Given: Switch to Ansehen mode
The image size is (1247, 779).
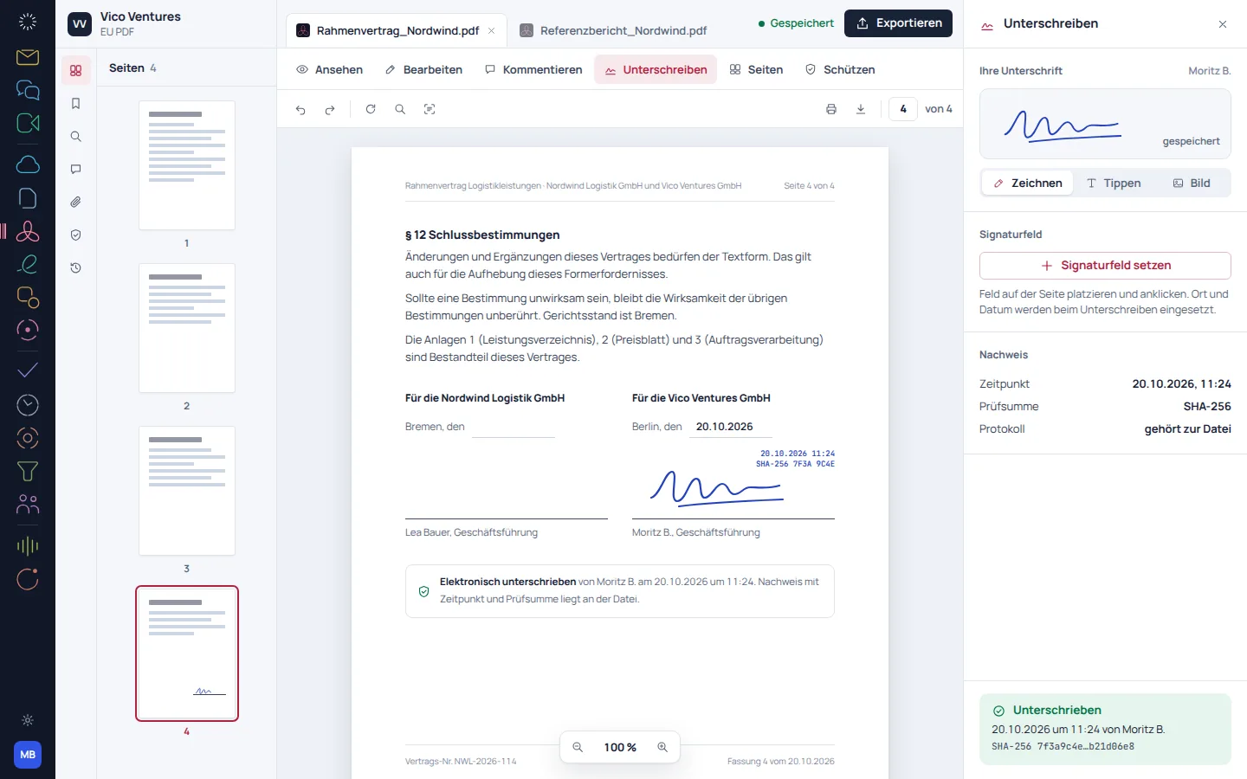Looking at the screenshot, I should (x=330, y=69).
